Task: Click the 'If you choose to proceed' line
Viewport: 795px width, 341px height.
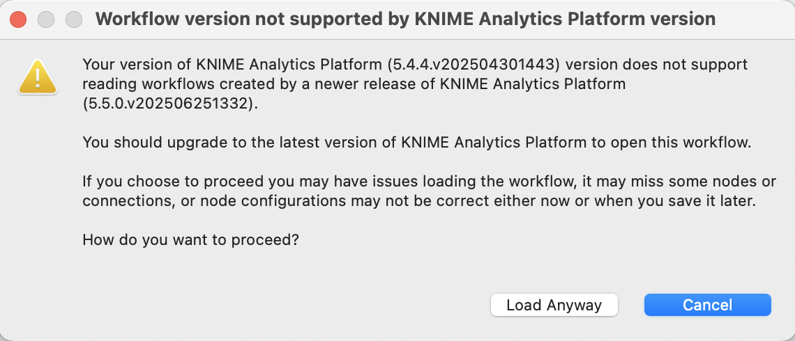Action: pyautogui.click(x=429, y=181)
